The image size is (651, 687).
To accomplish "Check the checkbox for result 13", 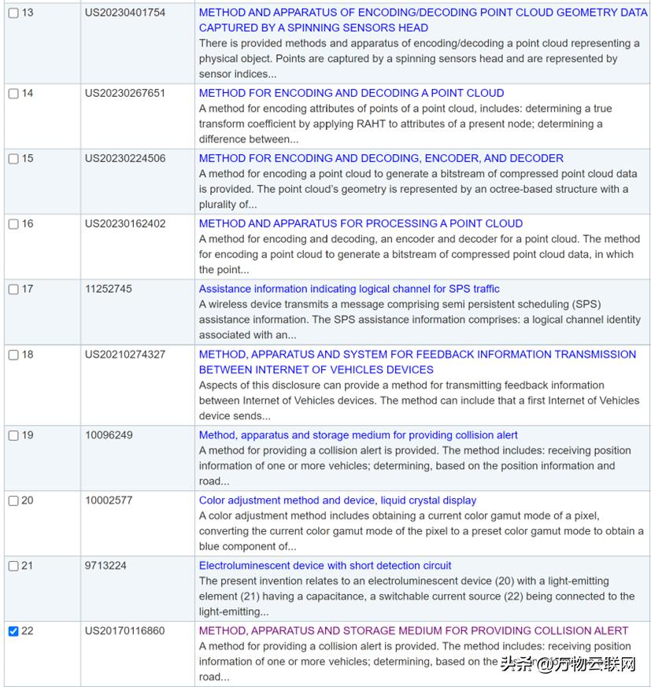I will 13,13.
